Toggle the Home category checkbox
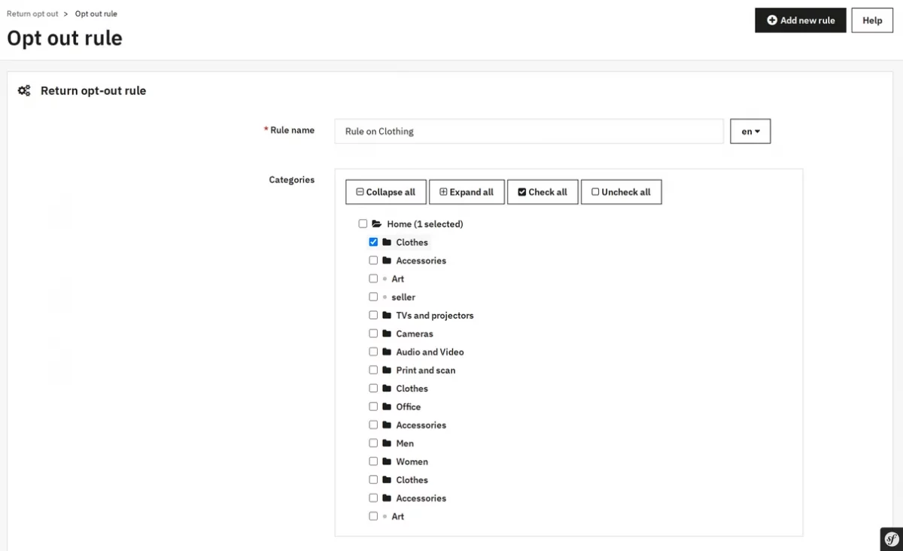903x551 pixels. pos(363,224)
